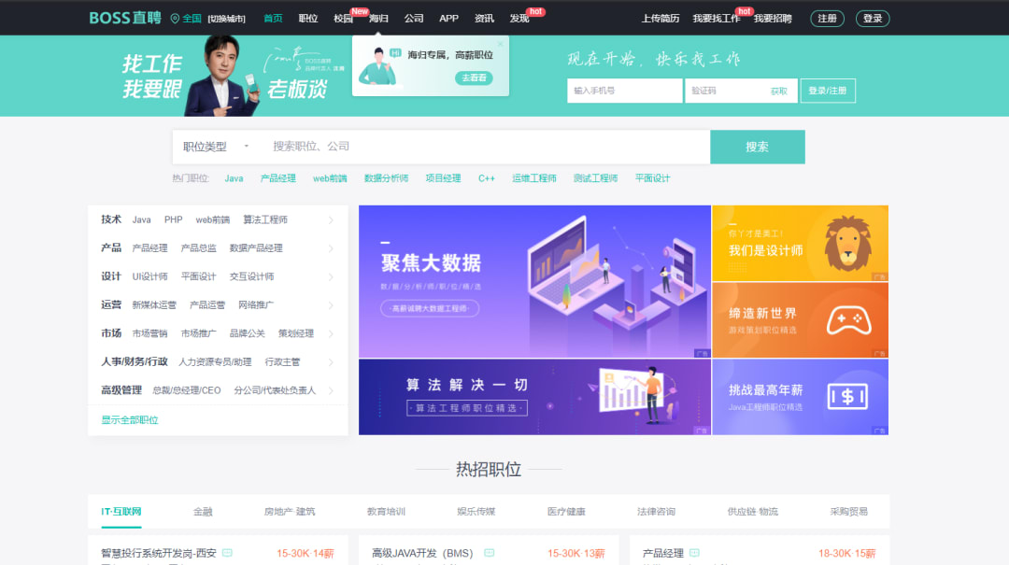Select the 房地产·建筑 tab
Screen dimensions: 1009x565
click(x=290, y=512)
